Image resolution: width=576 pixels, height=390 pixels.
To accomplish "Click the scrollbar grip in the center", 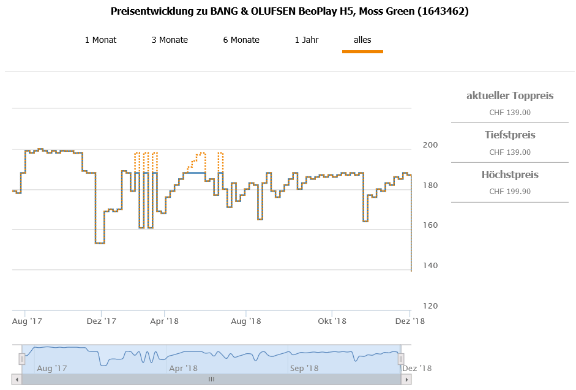I will click(x=211, y=380).
